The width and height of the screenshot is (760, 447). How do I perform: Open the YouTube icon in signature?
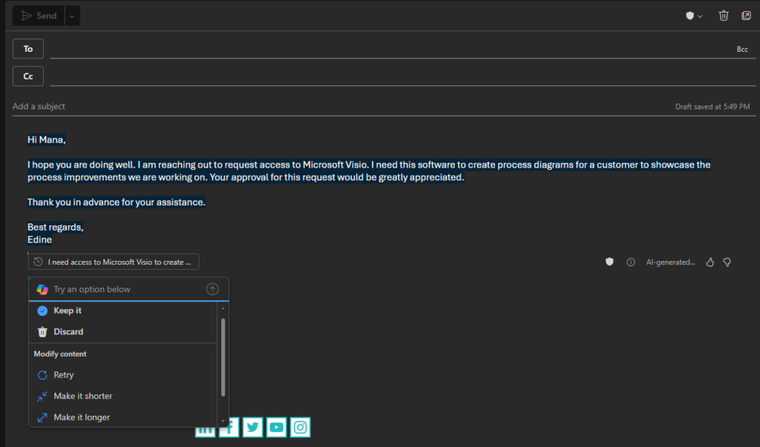[276, 427]
